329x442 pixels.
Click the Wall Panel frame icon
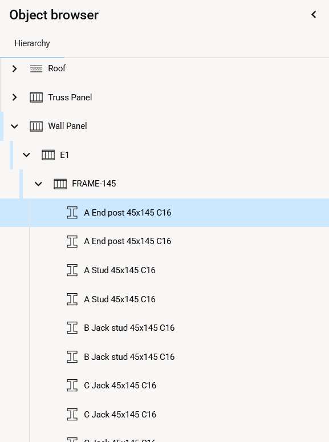(36, 126)
